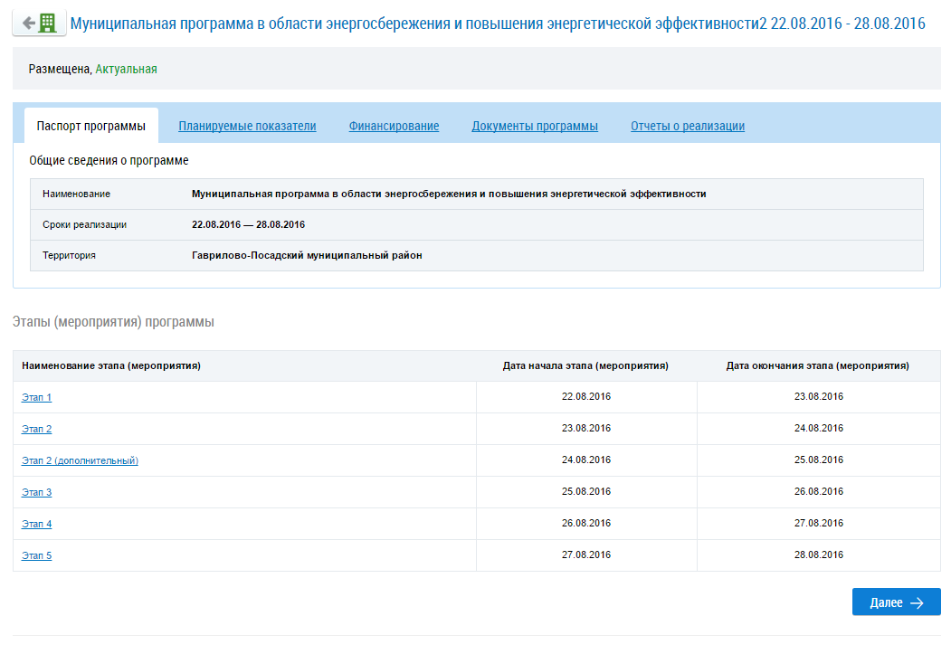Click the green Актуальная status text
Screen dimensions: 951x654
click(126, 69)
